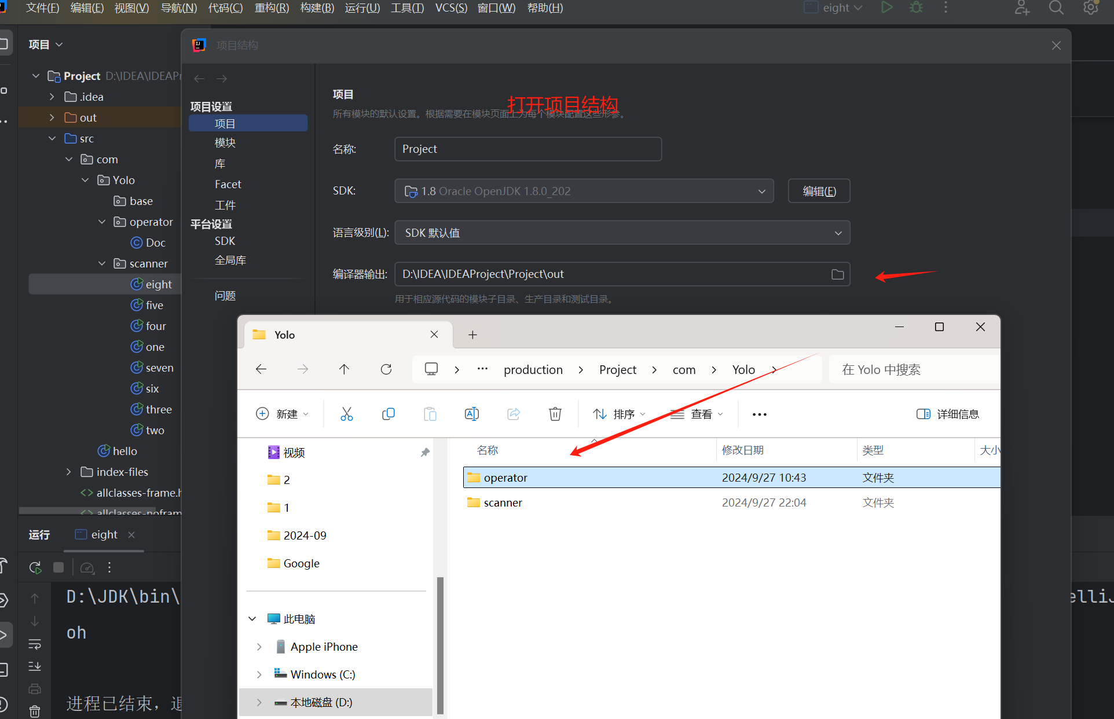The width and height of the screenshot is (1114, 719).
Task: Click the 新建 (New) button in Explorer
Action: (283, 414)
